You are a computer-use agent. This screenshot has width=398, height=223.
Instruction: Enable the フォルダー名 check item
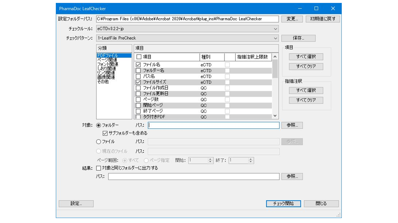coord(138,71)
